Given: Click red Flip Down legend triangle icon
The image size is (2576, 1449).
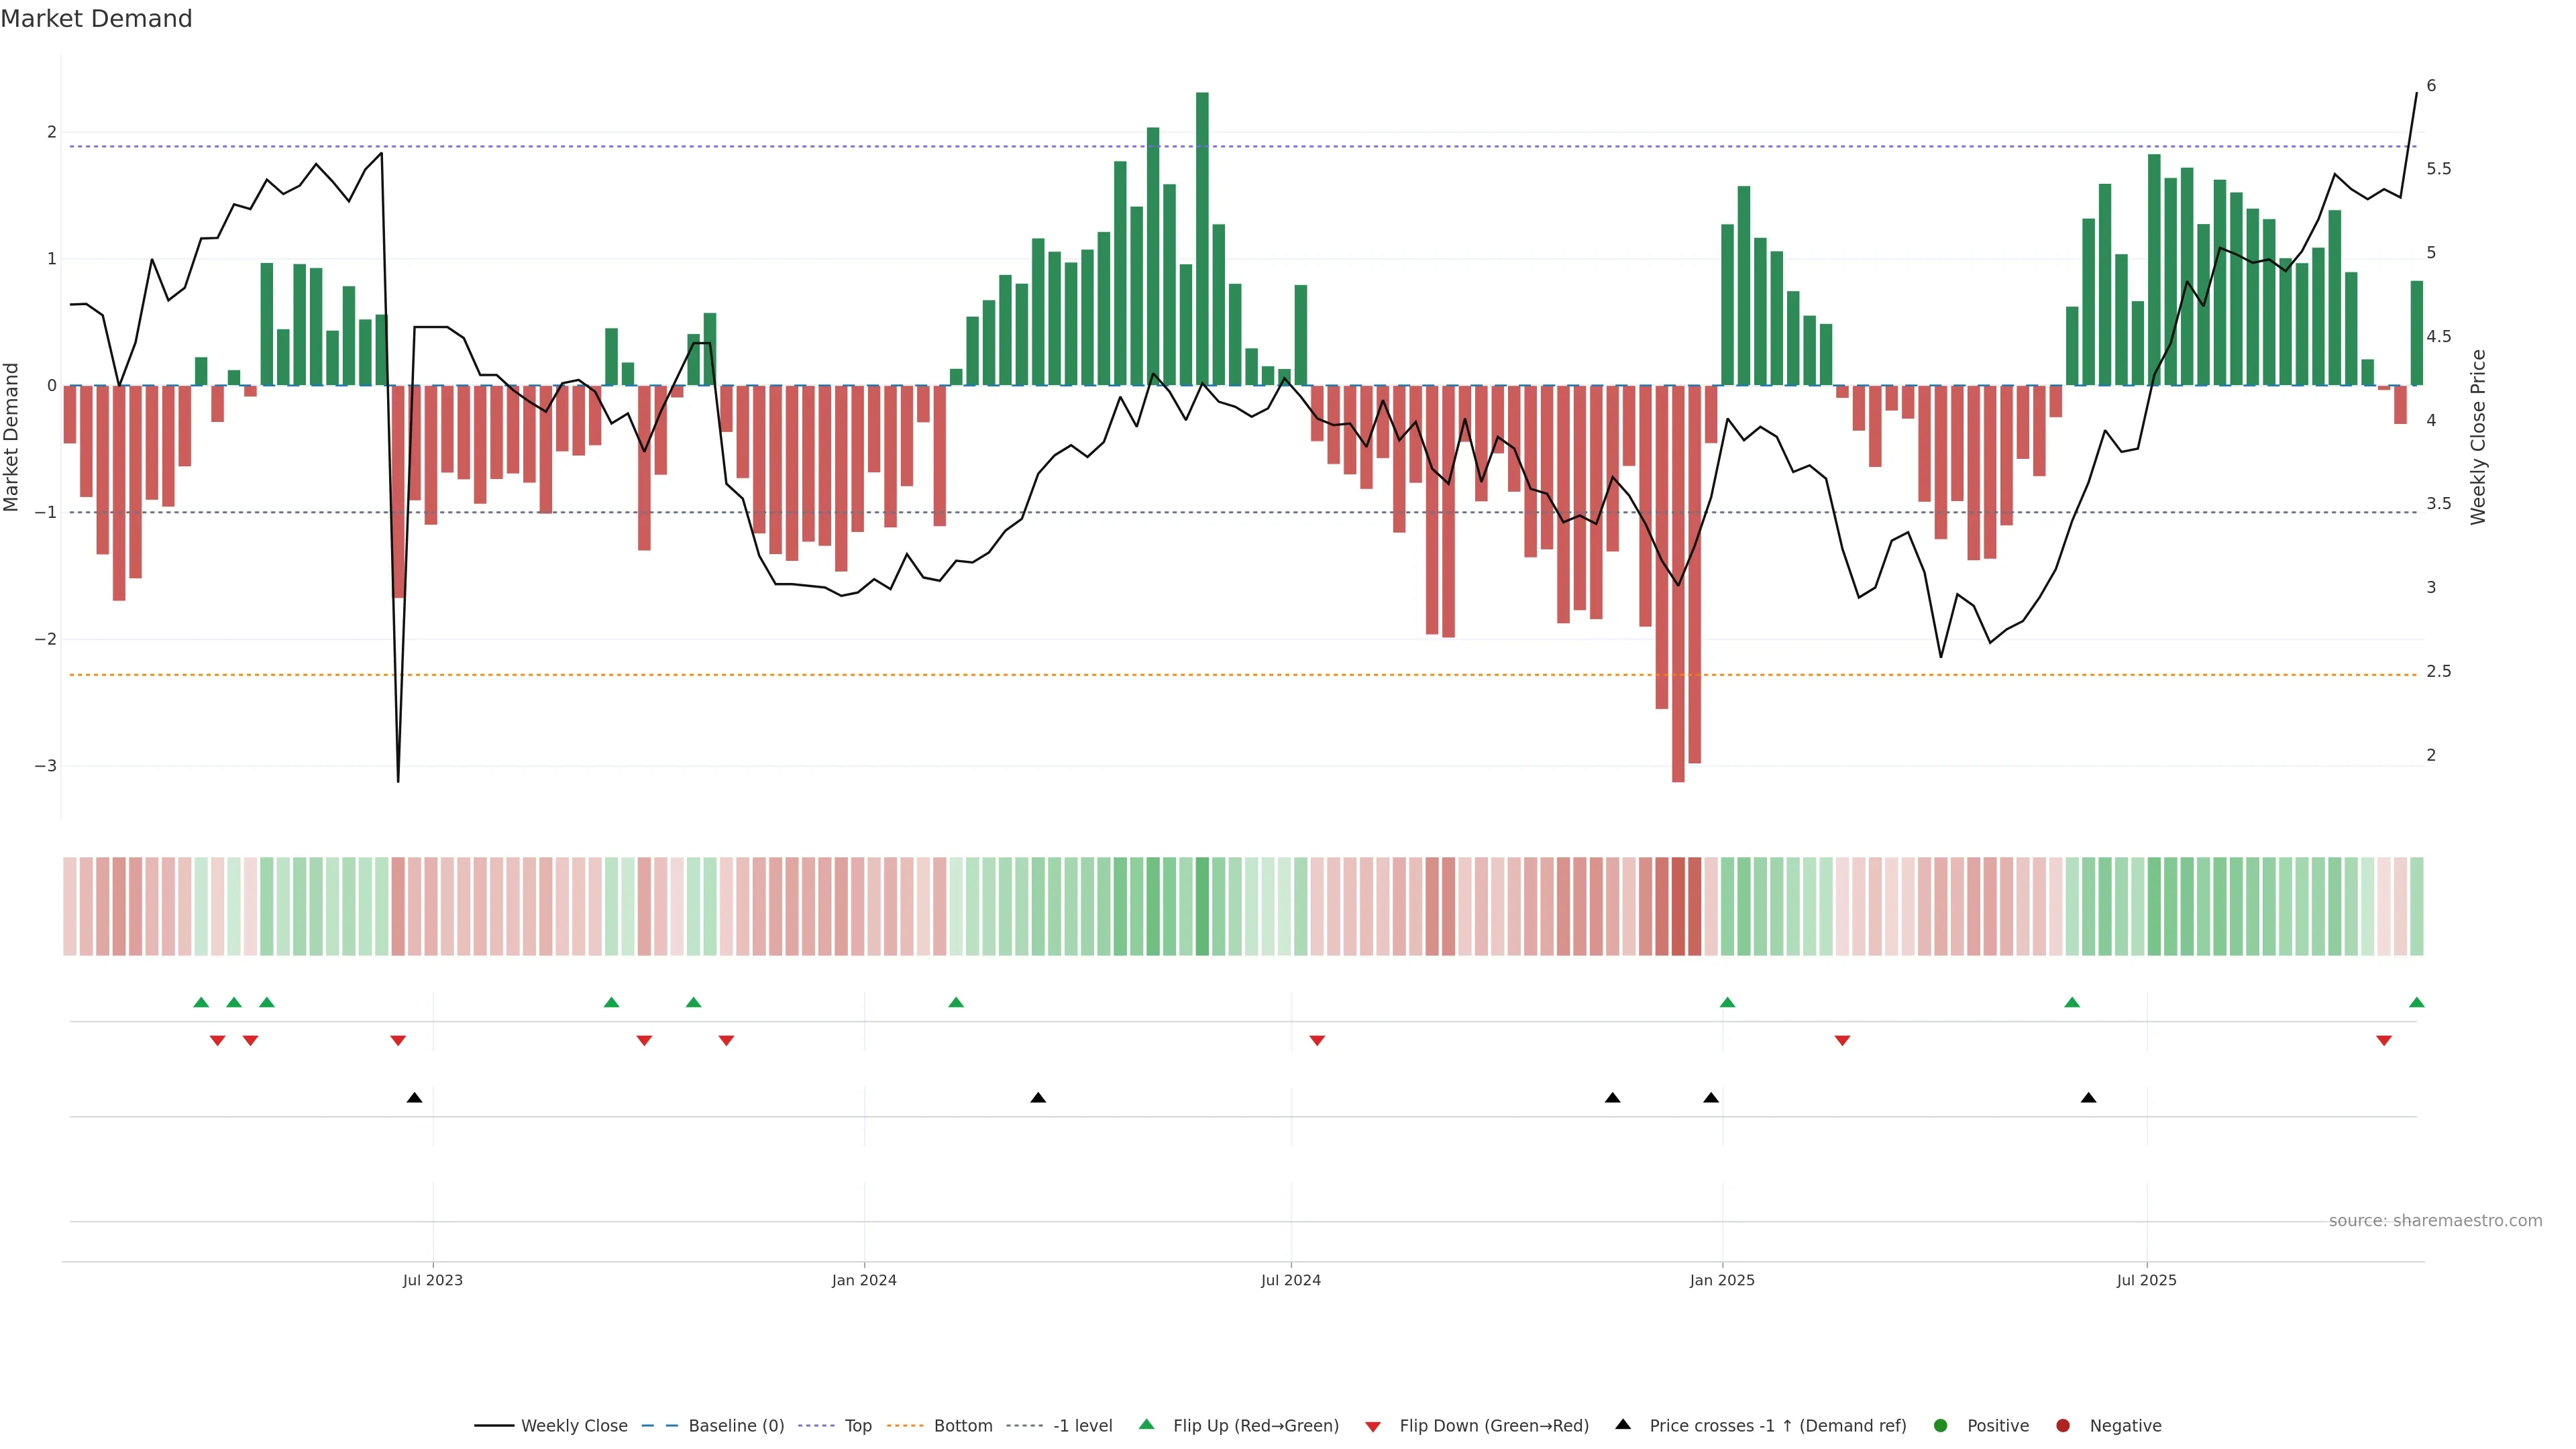Looking at the screenshot, I should (1373, 1427).
